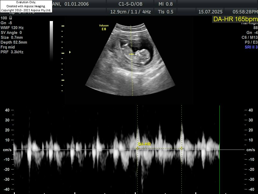Click the top yellow depth scale marker
The height and width of the screenshot is (194, 258).
[x=63, y=26]
